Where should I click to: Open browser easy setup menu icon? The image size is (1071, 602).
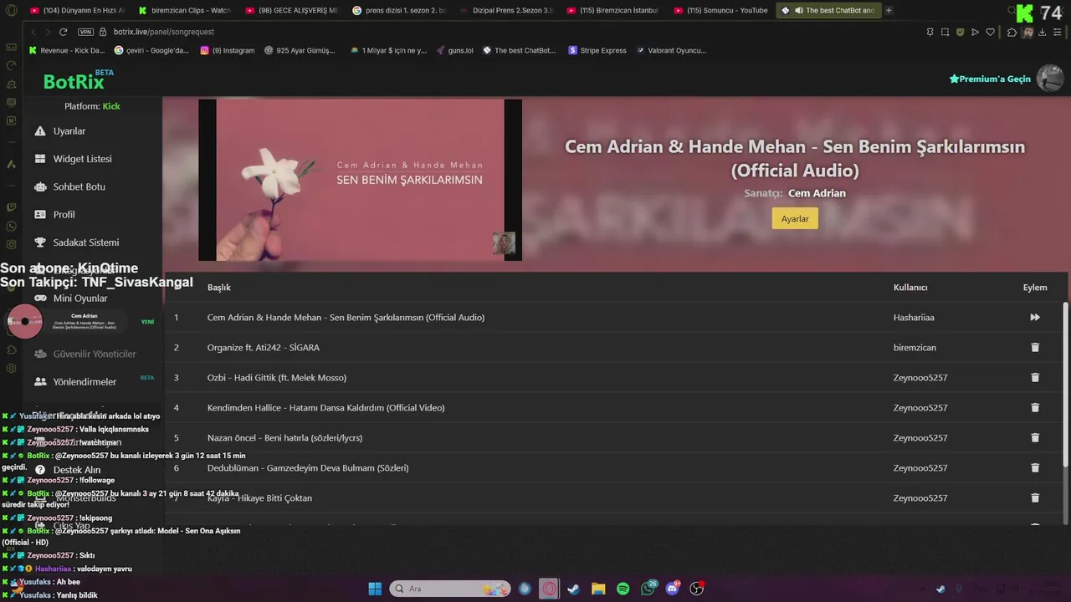[x=1058, y=32]
